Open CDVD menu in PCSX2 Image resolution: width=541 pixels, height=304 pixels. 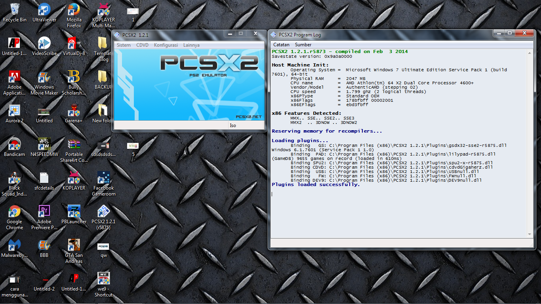tap(142, 45)
